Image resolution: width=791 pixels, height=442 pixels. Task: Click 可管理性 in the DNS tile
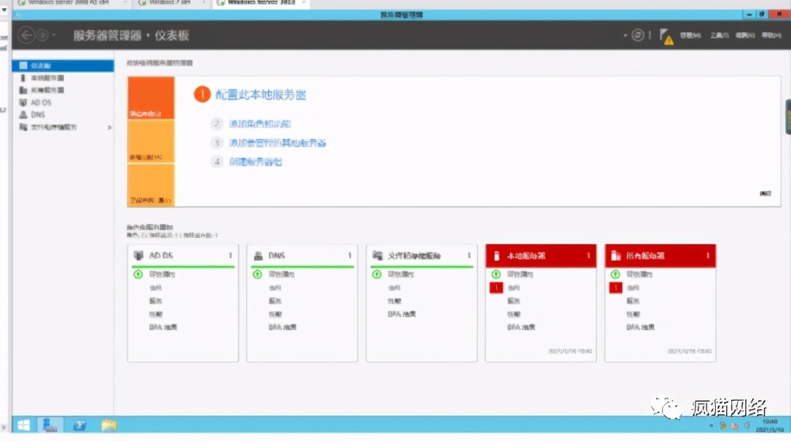[x=282, y=275]
